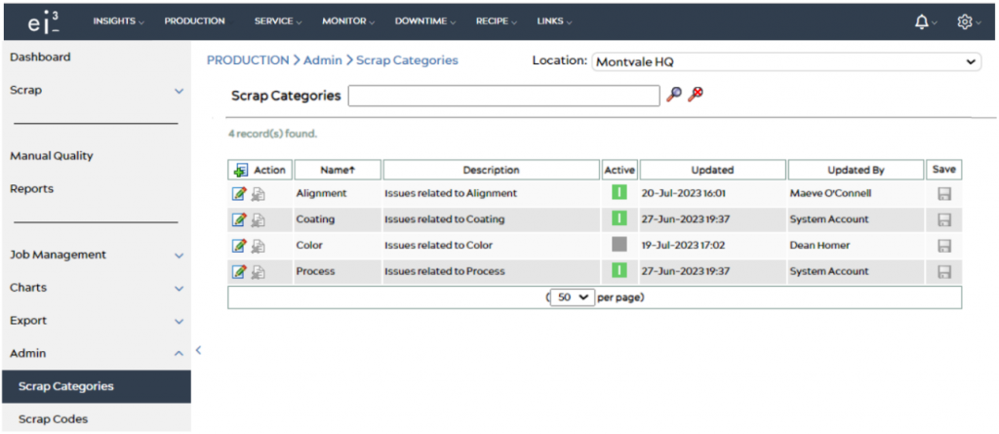Open the INSIGHTS menu
This screenshot has width=999, height=434.
tap(118, 21)
